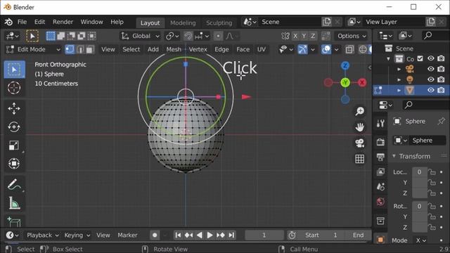
Task: Open the Keying dropdown
Action: click(77, 235)
